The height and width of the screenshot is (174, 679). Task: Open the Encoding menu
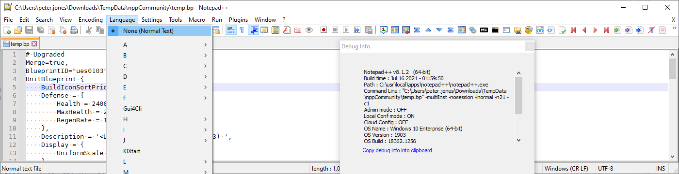point(91,20)
